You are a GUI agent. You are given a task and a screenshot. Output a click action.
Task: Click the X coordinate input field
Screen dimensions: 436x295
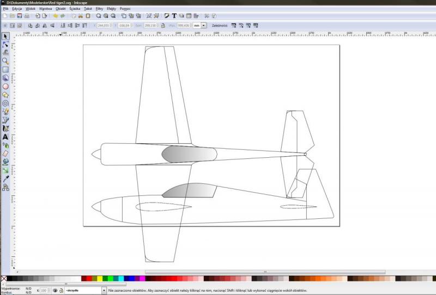pyautogui.click(x=104, y=25)
